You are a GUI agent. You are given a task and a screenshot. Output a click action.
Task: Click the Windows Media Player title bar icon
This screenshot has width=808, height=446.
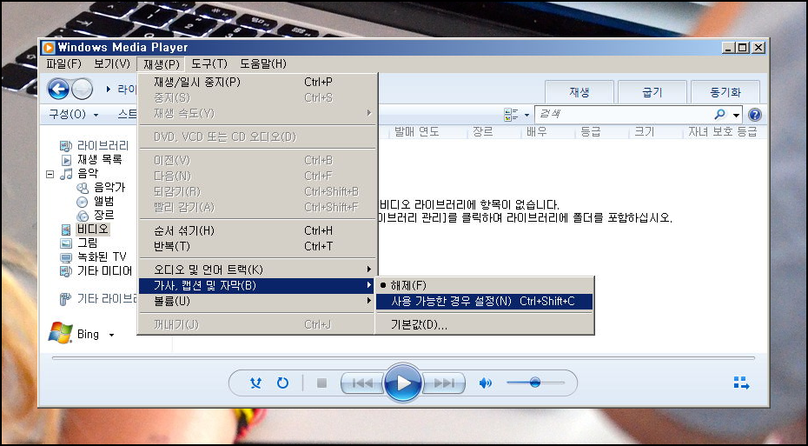[x=49, y=48]
